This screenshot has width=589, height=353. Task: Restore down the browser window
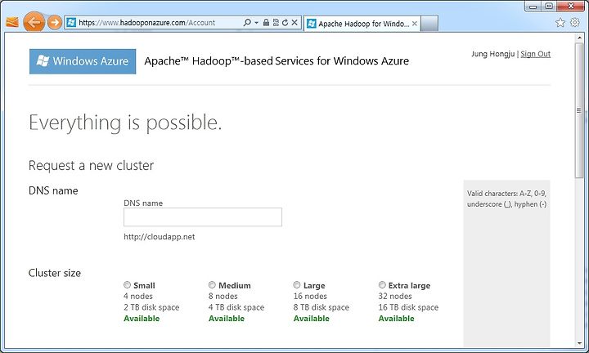tap(548, 7)
